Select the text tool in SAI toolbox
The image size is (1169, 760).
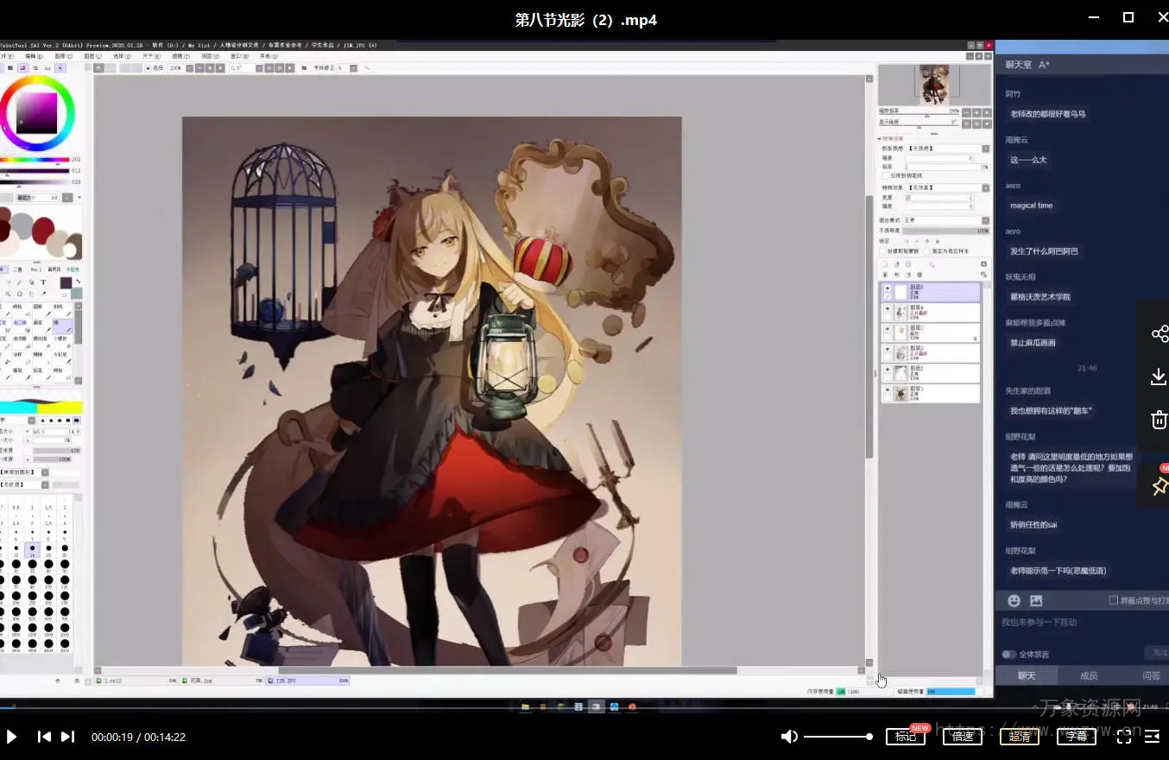coord(44,282)
